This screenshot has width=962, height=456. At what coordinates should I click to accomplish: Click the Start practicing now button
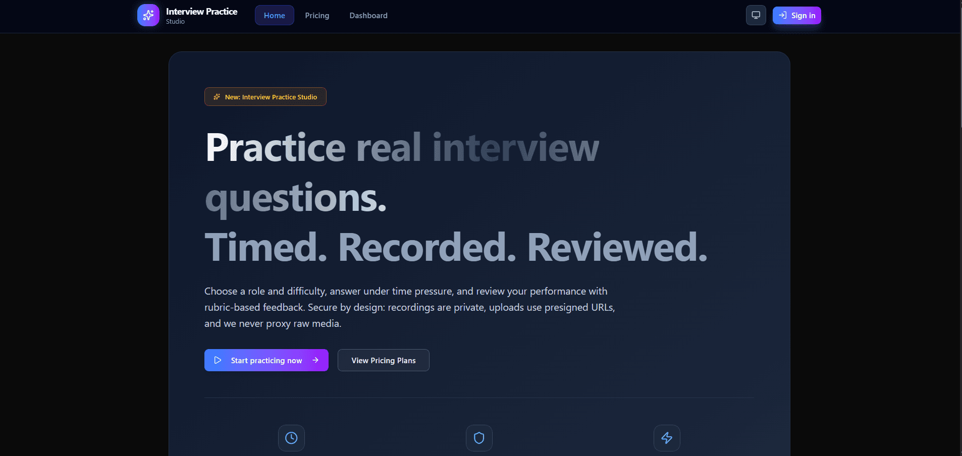[266, 360]
